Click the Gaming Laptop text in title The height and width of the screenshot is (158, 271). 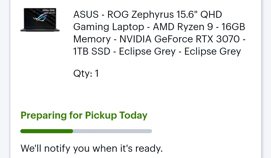click(109, 27)
